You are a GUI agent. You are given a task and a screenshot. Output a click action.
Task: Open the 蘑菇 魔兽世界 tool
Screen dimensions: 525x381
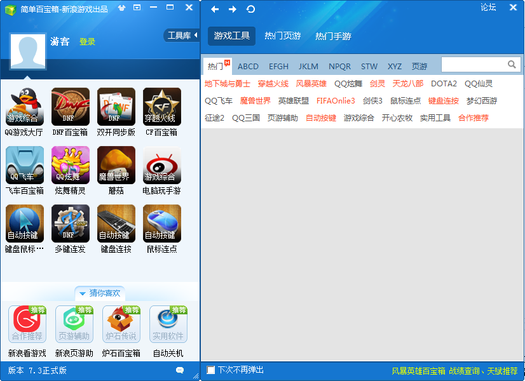[x=116, y=165]
